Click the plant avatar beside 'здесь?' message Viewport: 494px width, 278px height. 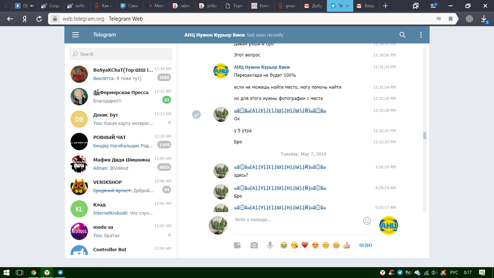pyautogui.click(x=221, y=171)
